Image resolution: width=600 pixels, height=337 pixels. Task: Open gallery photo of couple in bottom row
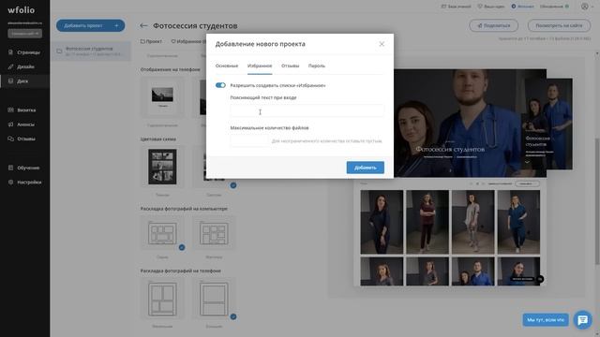[472, 271]
